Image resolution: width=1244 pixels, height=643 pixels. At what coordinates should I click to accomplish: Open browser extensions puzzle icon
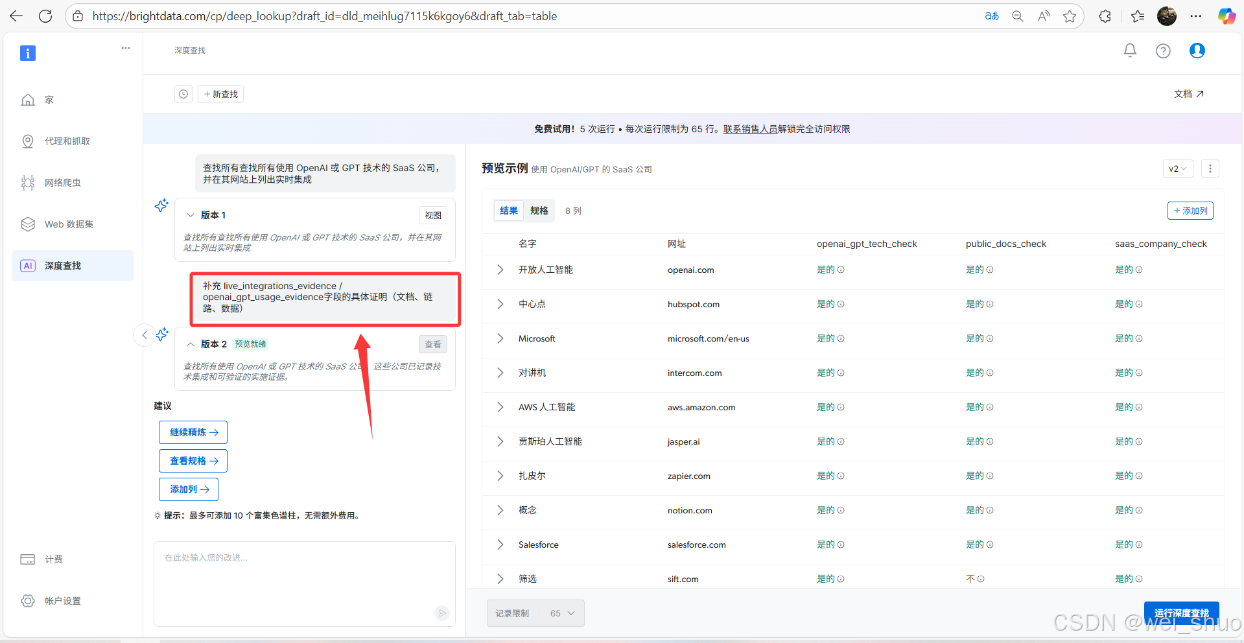click(x=1105, y=16)
